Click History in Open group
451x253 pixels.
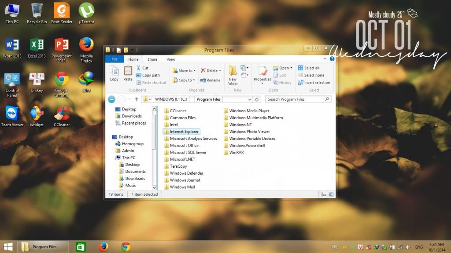[282, 83]
